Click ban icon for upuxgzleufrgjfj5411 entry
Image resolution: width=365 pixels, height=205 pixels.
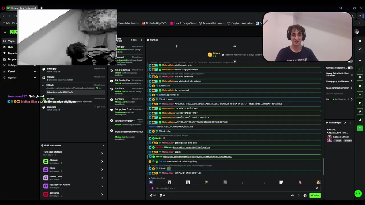[x=111, y=120]
